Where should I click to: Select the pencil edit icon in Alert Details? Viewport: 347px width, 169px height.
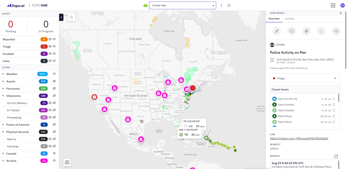pos(277,31)
